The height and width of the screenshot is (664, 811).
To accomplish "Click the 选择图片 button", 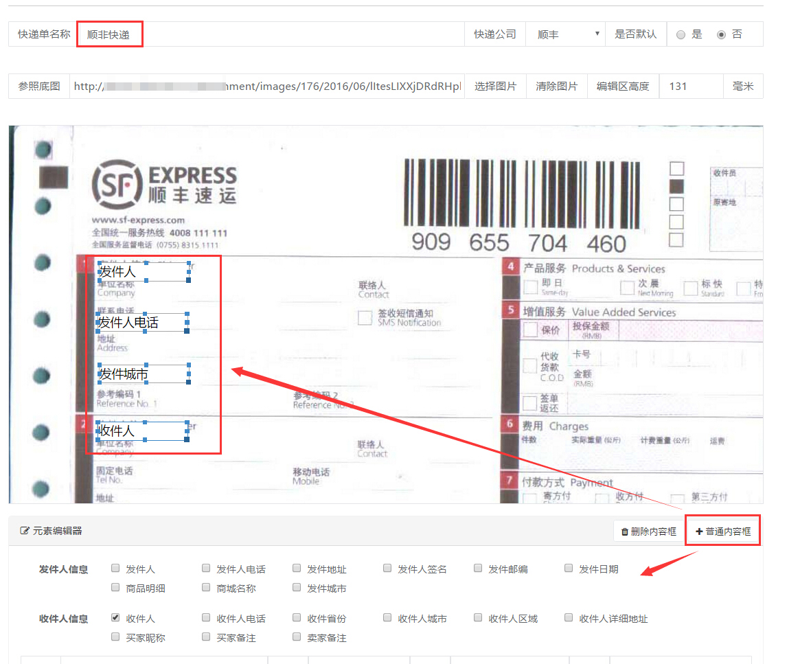I will 495,87.
